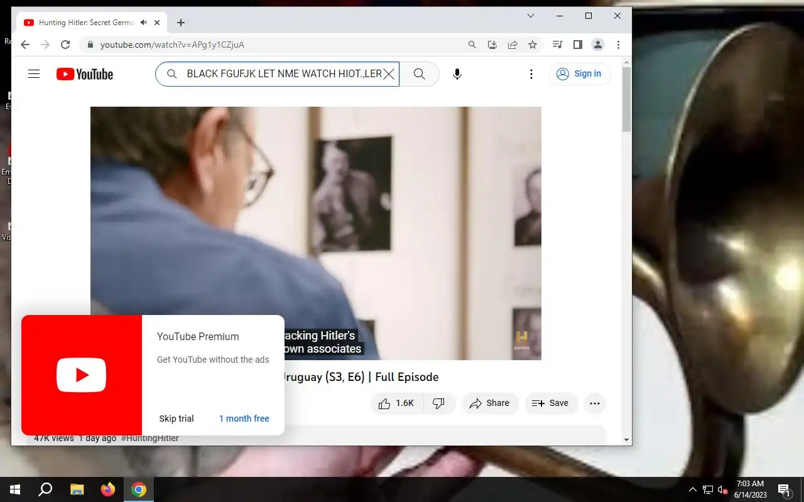Open Chrome profile avatar
Viewport: 804px width, 502px height.
coord(598,45)
